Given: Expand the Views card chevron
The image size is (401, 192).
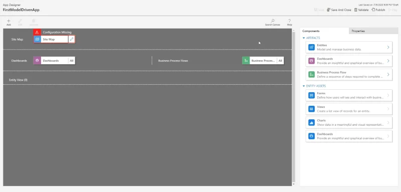Looking at the screenshot, I should click(x=388, y=109).
